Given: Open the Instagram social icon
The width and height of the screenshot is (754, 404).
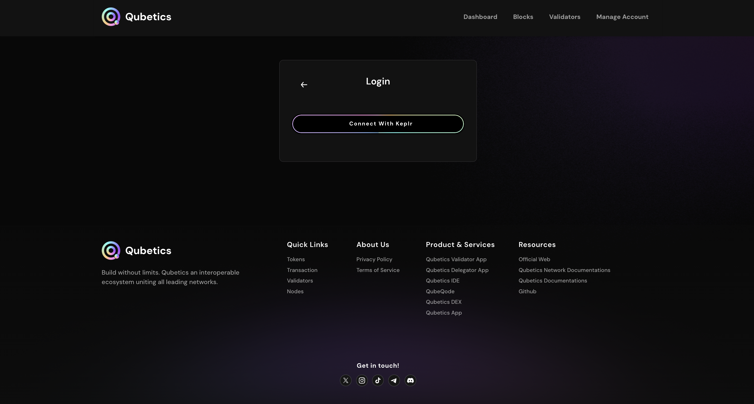Looking at the screenshot, I should coord(362,380).
